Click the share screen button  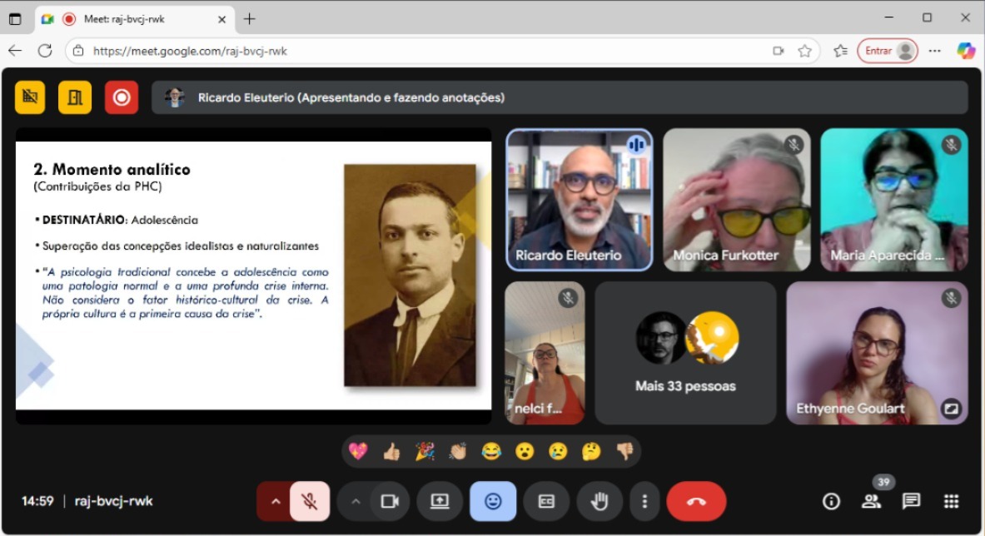click(x=440, y=501)
